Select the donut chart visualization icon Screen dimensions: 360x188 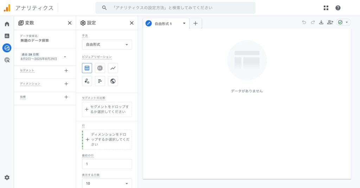(x=100, y=68)
